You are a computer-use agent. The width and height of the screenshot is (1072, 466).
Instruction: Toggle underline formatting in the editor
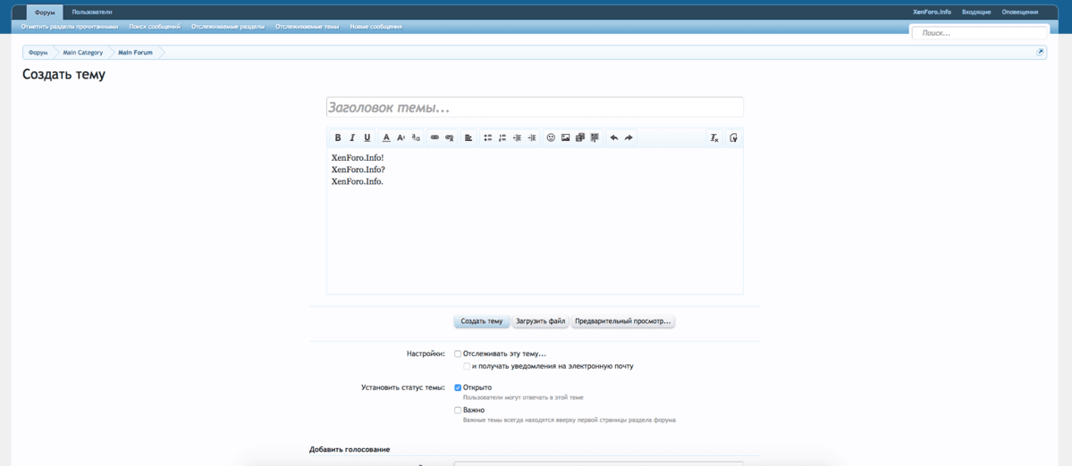[367, 137]
